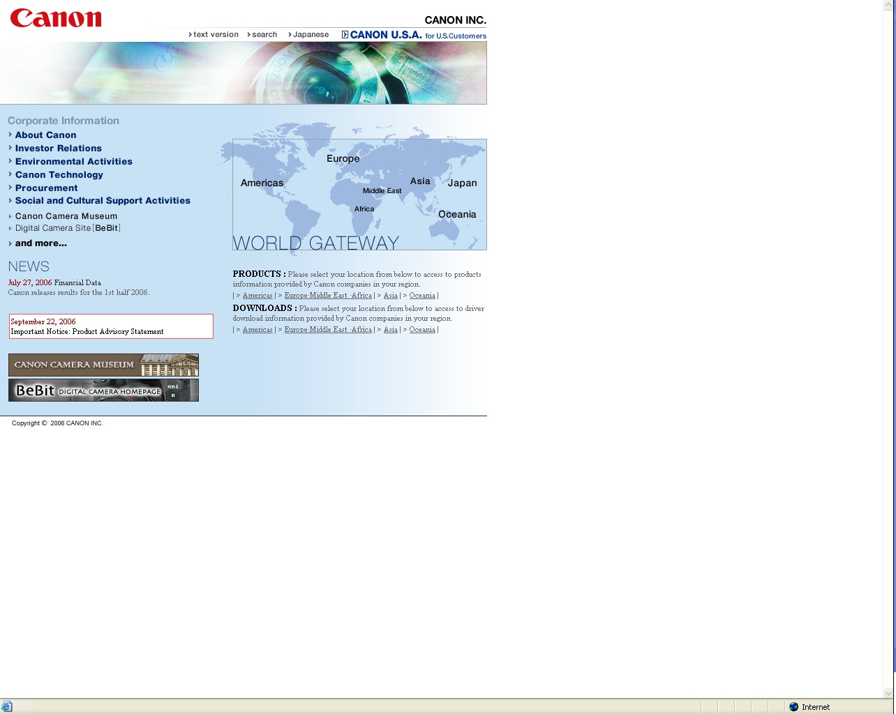Click the Internet zone globe icon
The height and width of the screenshot is (714, 896).
(x=793, y=707)
